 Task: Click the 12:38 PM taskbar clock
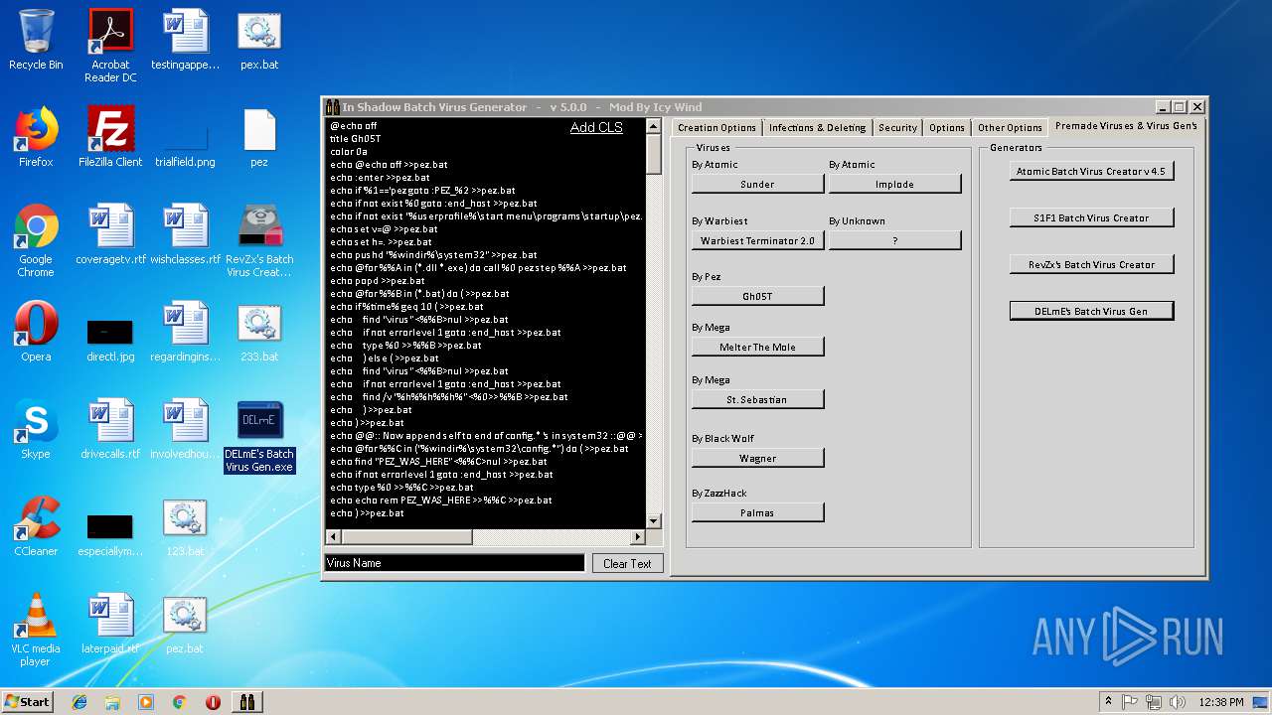[1220, 702]
